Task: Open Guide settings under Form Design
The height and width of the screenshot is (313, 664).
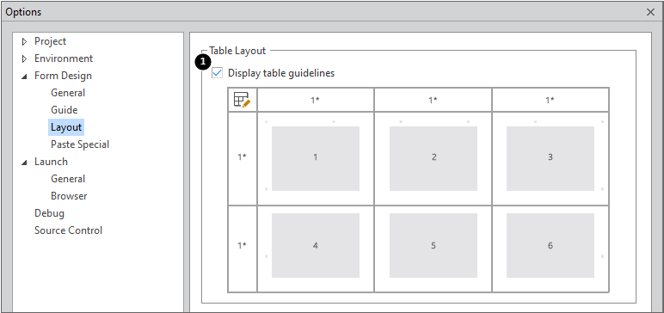Action: coord(64,110)
